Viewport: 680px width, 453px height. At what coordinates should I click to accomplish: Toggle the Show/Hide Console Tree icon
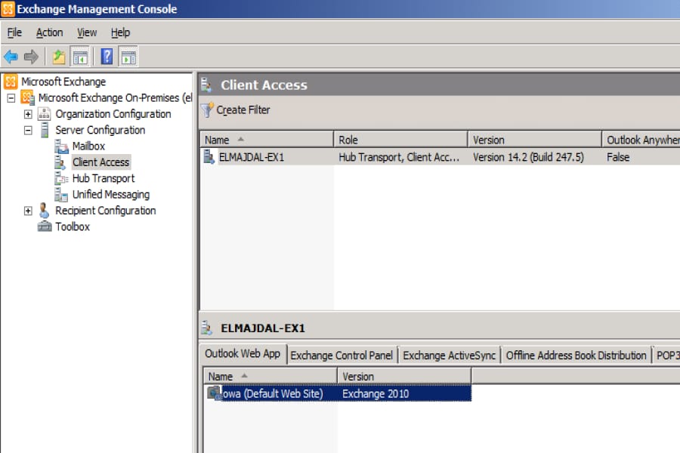pyautogui.click(x=80, y=57)
